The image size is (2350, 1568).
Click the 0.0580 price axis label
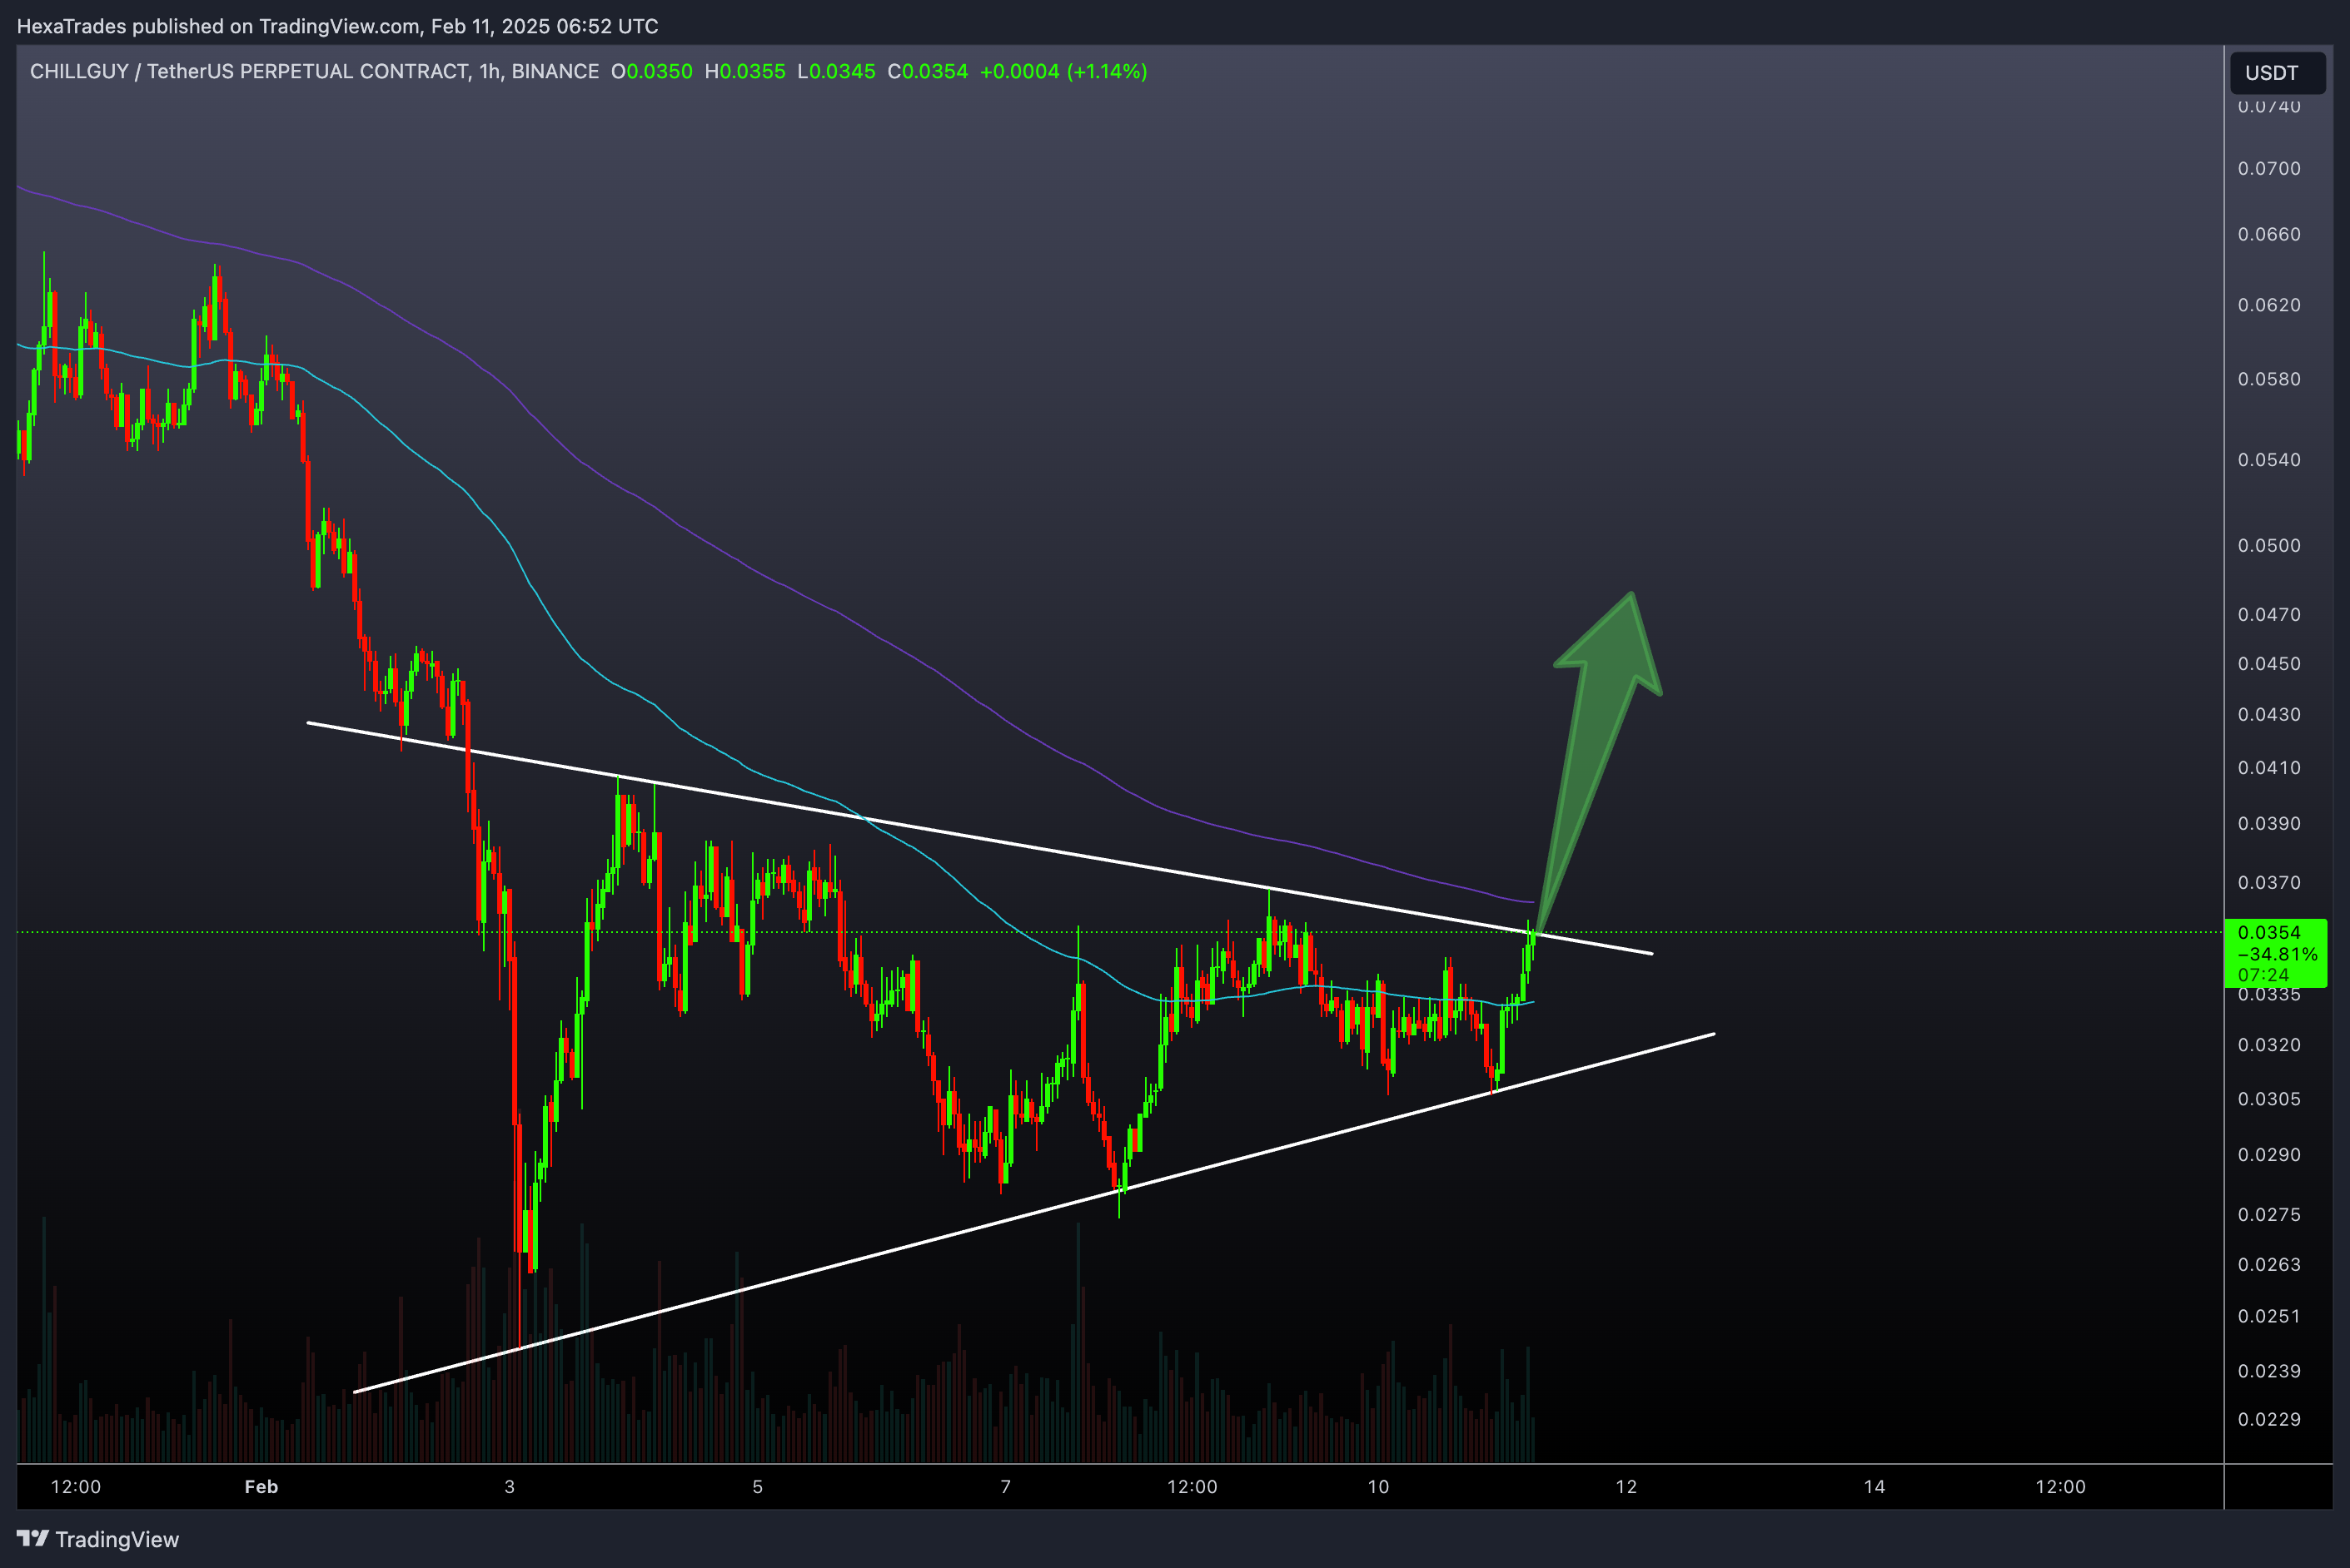(2269, 379)
